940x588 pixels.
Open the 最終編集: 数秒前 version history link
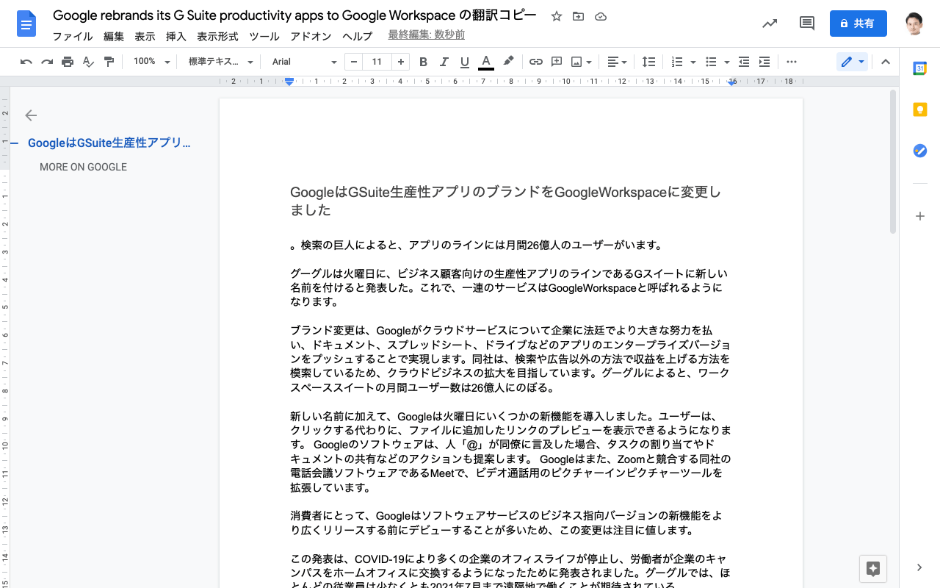[x=426, y=35]
